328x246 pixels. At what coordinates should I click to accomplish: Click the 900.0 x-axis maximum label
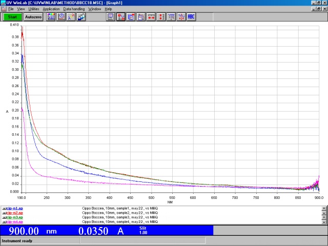pyautogui.click(x=319, y=198)
